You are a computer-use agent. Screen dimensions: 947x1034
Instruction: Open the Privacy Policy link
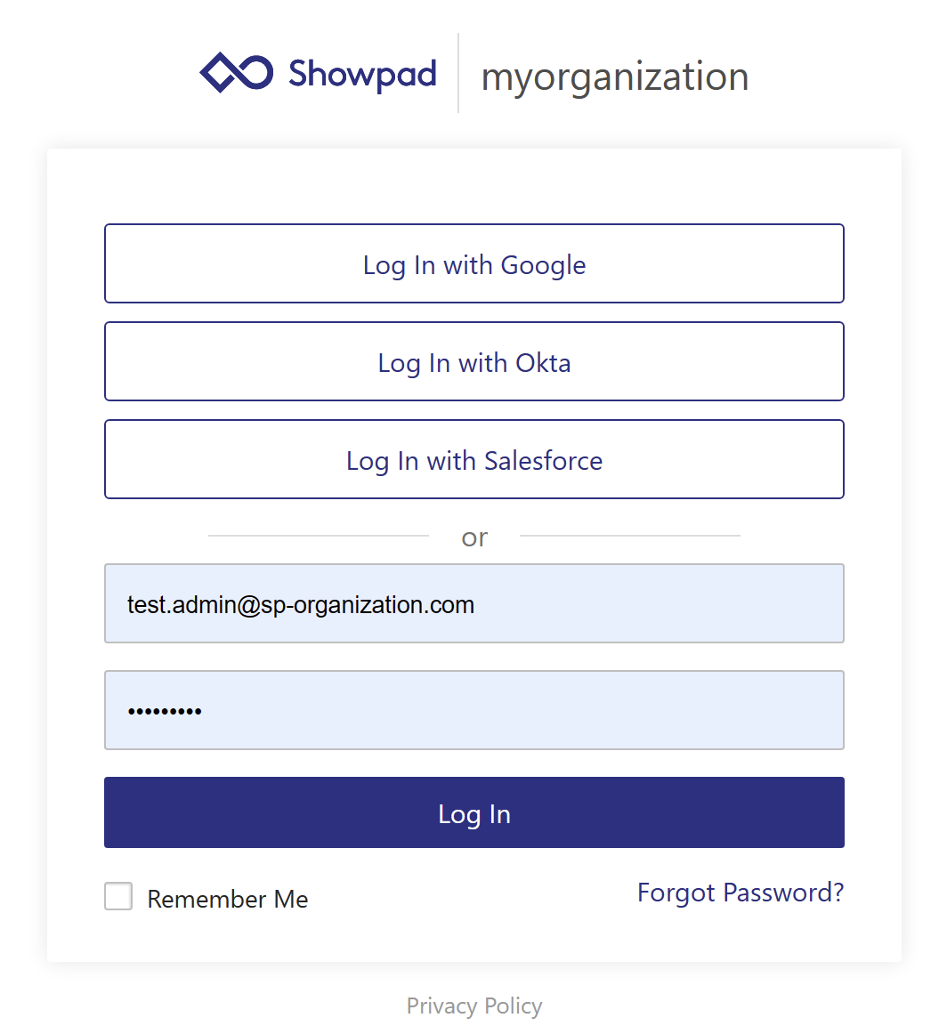(x=474, y=1006)
